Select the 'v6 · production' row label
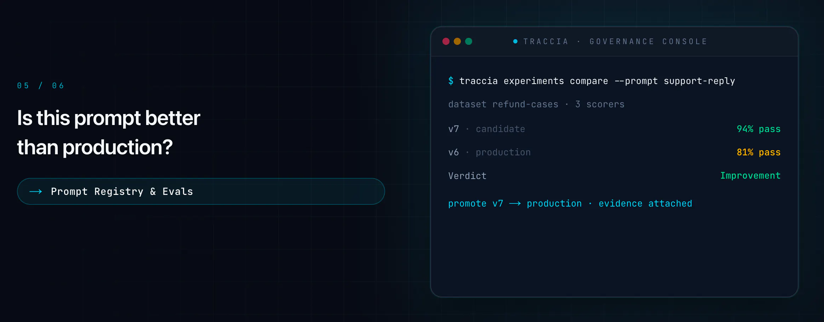The height and width of the screenshot is (322, 824). [x=490, y=152]
